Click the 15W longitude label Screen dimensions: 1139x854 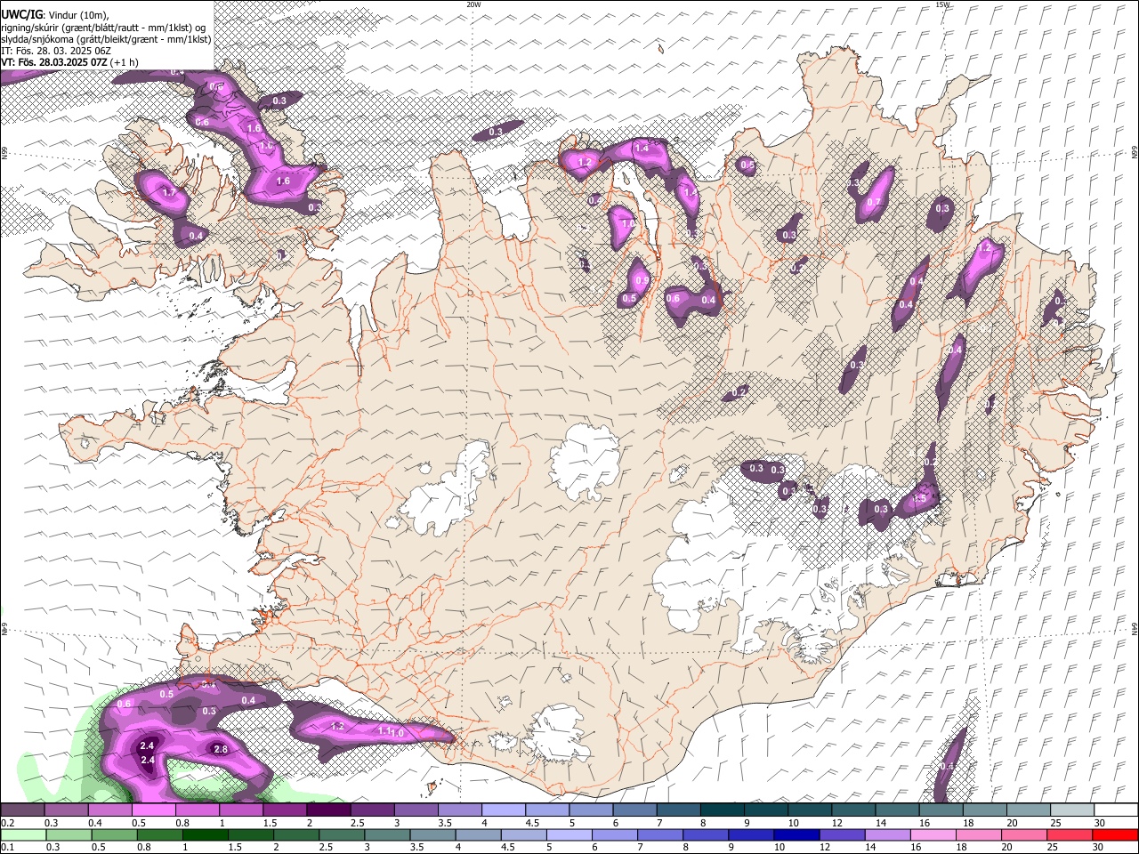click(x=942, y=4)
